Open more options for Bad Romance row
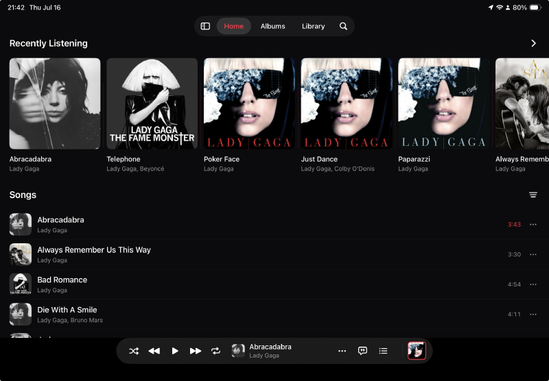Screen dimensions: 549x381 coord(533,284)
